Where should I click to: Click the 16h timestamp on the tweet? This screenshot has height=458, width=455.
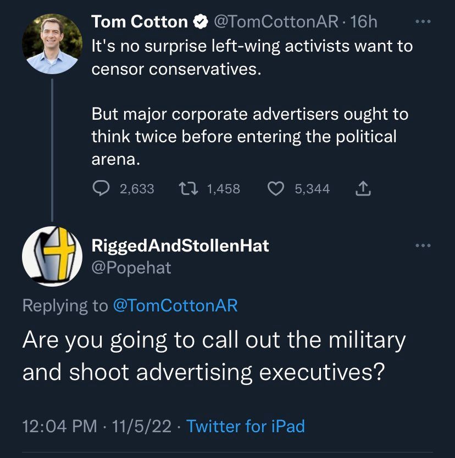(364, 22)
